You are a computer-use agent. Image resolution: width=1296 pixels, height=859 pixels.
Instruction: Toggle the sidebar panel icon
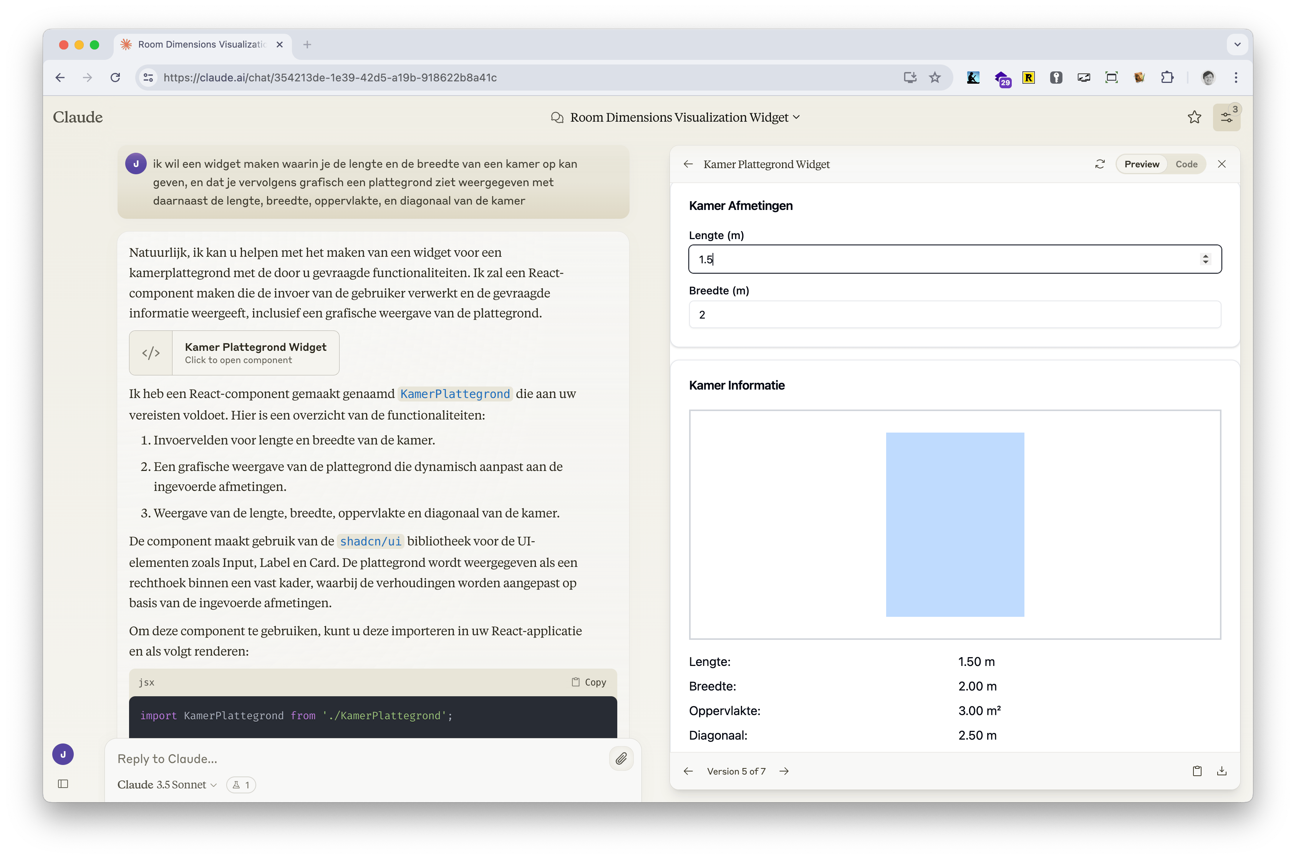pos(63,784)
